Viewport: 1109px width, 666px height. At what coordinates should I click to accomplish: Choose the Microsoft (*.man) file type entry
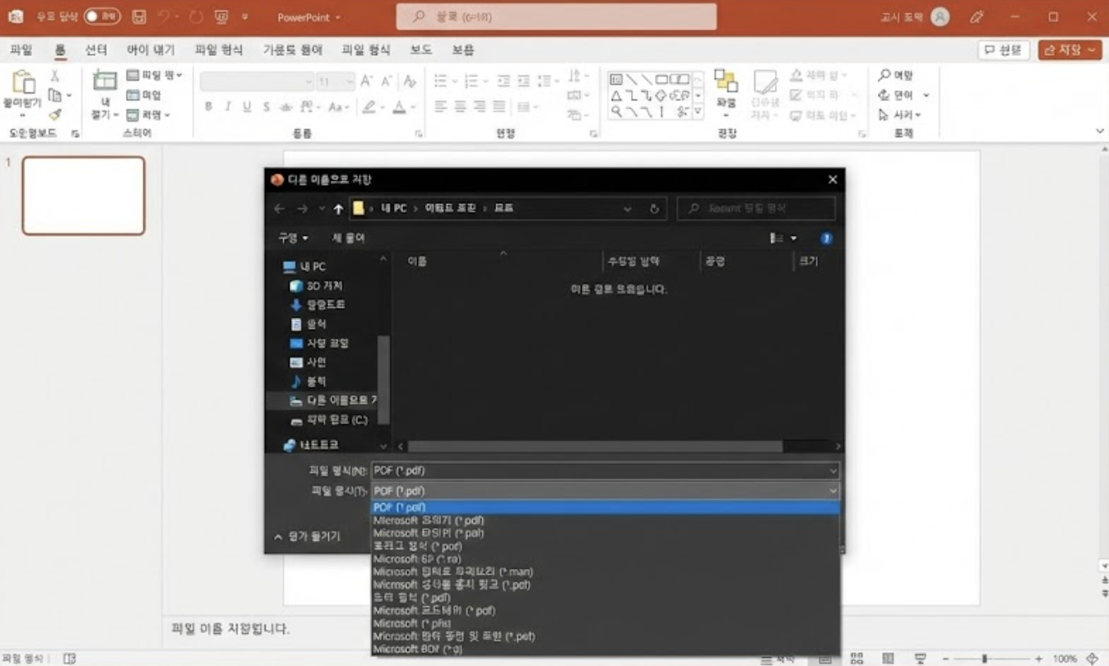453,571
